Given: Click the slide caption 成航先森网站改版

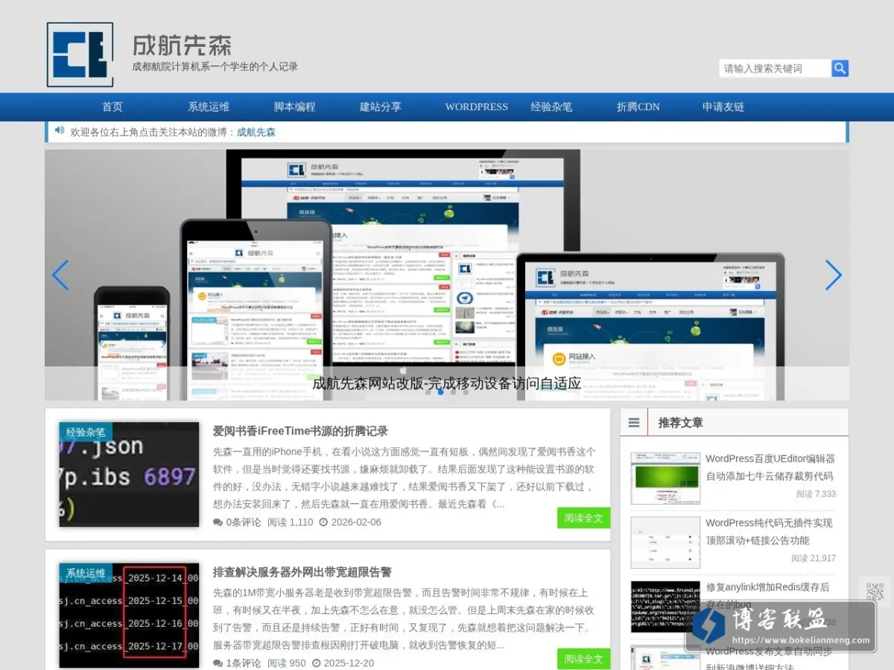Looking at the screenshot, I should [447, 383].
